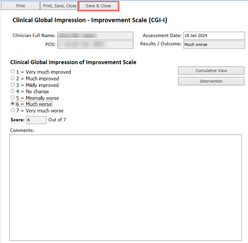Select '1 = Very much improved' option
248x243 pixels.
pyautogui.click(x=13, y=72)
